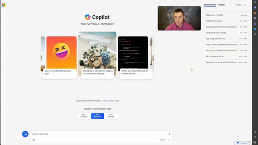Open the Arnold account profile icon
Viewport: 258px width, 145px height.
(x=245, y=5)
